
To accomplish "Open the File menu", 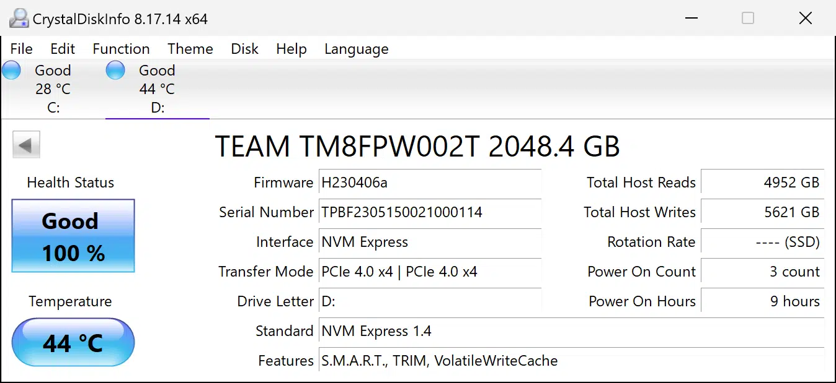I will [22, 49].
